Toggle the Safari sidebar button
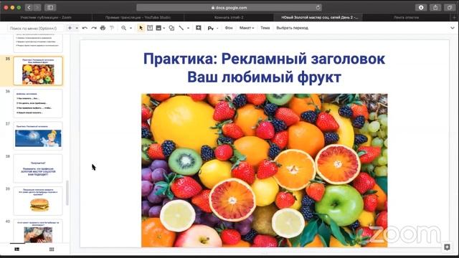Image resolution: width=459 pixels, height=258 pixels. pyautogui.click(x=50, y=7)
